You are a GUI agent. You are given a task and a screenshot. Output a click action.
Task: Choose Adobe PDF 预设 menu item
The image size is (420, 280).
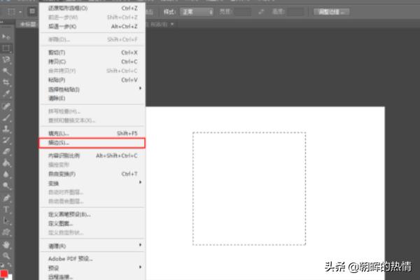[92, 259]
